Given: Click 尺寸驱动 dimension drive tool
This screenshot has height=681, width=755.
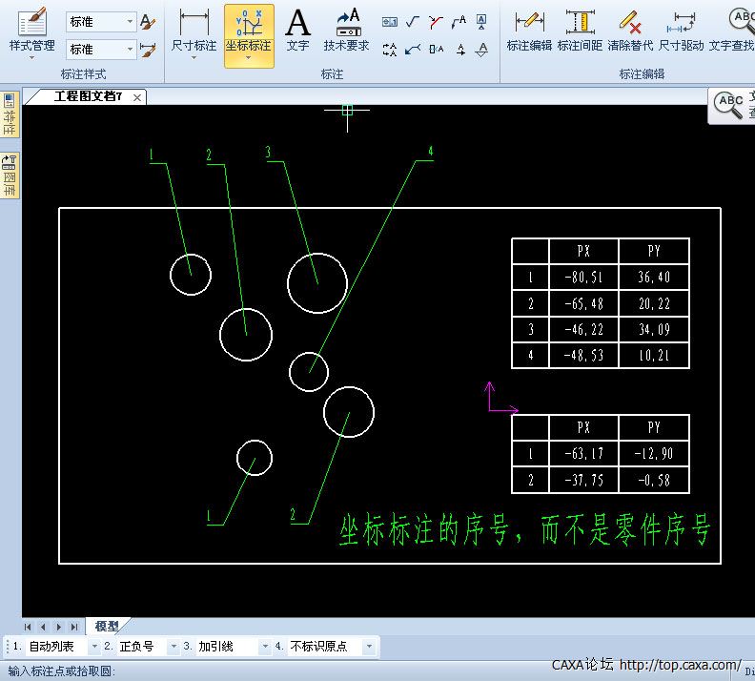Looking at the screenshot, I should point(681,30).
